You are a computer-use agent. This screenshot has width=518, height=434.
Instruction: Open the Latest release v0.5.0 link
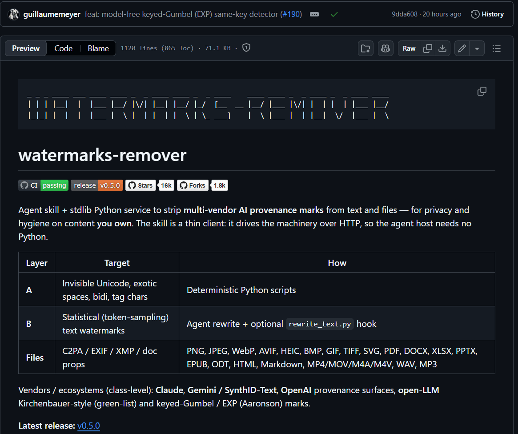88,426
